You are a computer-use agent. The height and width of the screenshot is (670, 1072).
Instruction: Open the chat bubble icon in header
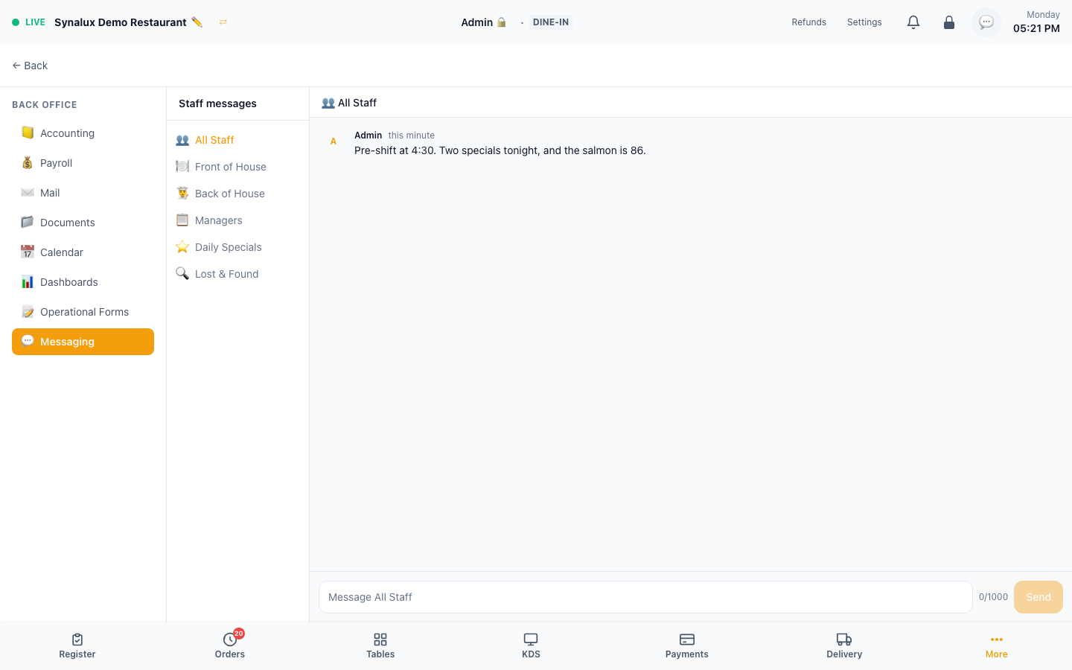986,22
